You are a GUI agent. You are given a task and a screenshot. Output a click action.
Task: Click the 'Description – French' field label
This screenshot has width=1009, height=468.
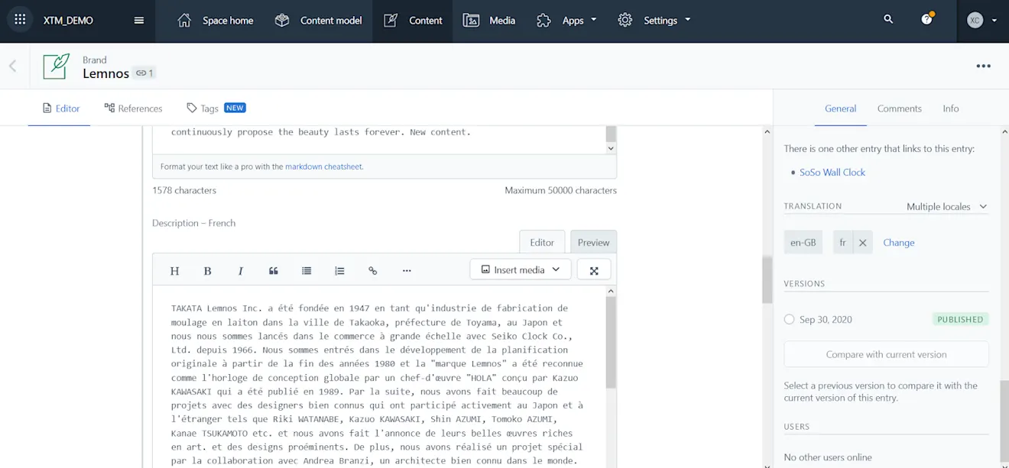click(193, 223)
